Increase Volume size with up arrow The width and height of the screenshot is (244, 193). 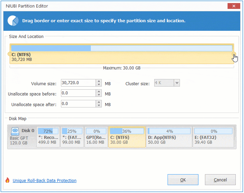pos(99,81)
